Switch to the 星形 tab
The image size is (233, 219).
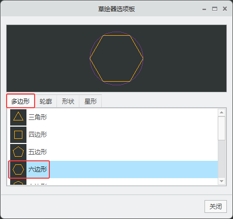pyautogui.click(x=91, y=102)
